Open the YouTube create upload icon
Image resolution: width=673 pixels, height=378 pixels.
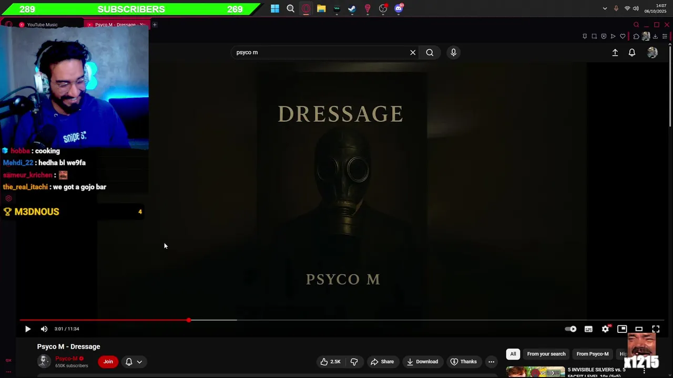(x=615, y=52)
